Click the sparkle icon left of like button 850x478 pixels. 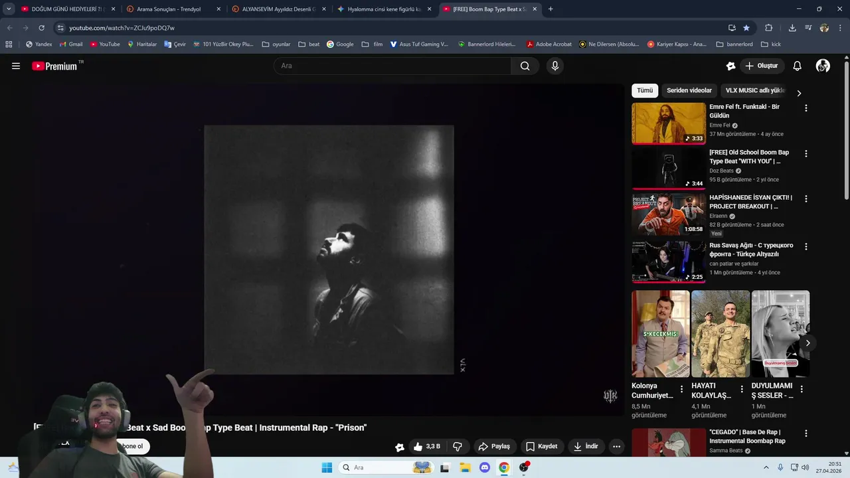click(x=399, y=447)
